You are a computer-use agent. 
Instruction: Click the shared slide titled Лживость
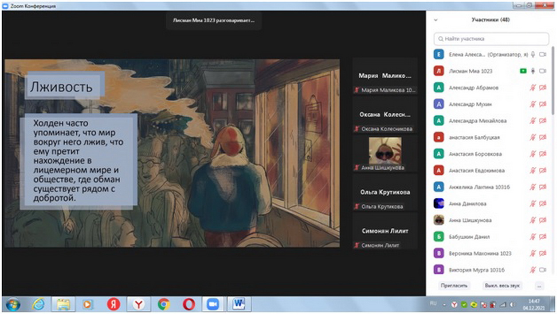tap(172, 153)
